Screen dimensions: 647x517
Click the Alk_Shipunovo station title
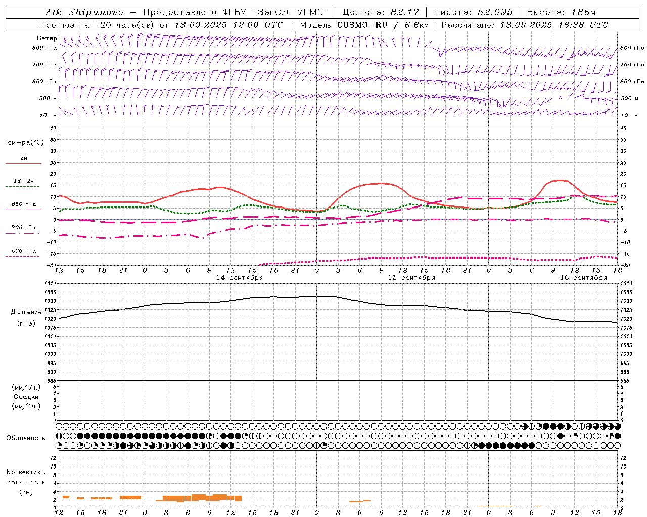(84, 12)
